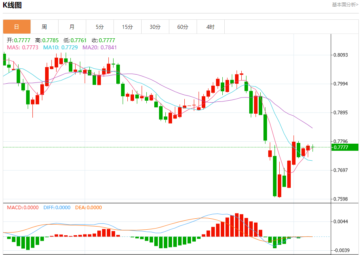Click the 0.0044 MACD axis label
This screenshot has height=255, width=360.
tap(340, 221)
